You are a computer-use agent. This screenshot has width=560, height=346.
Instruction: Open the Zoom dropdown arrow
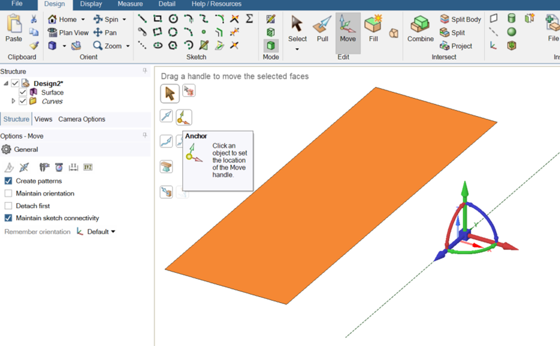click(128, 46)
